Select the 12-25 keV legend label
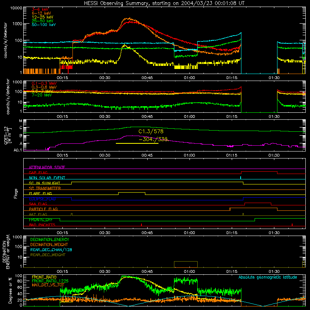 (x=43, y=17)
